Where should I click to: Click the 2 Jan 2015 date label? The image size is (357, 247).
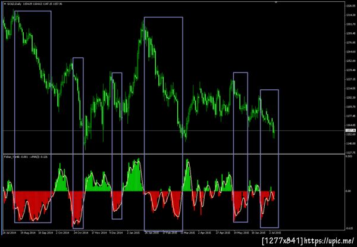[x=133, y=233]
